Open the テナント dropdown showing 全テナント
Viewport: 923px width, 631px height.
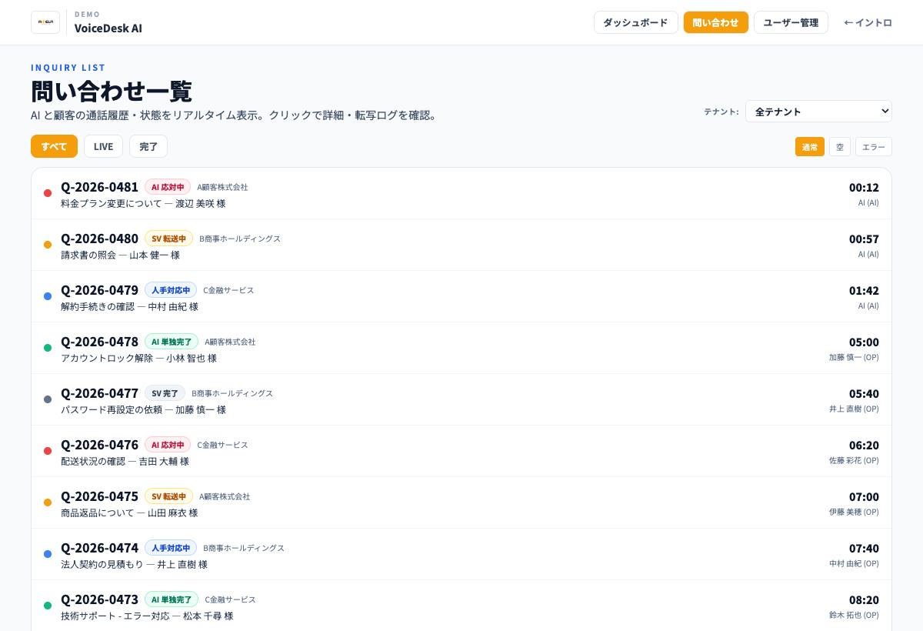click(x=818, y=112)
